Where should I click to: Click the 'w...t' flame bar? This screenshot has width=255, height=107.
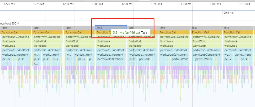pyautogui.click(x=37, y=55)
